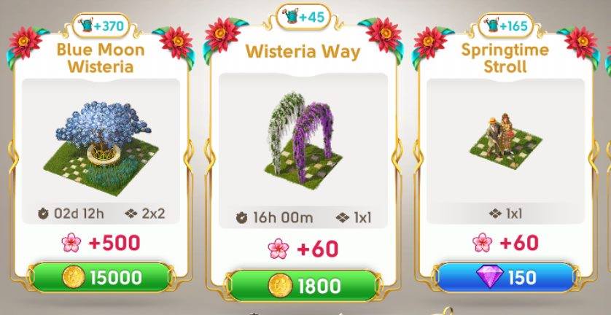Click the size icon on Springtime Stroll card
Screen dimensions: 611x315
(495, 213)
